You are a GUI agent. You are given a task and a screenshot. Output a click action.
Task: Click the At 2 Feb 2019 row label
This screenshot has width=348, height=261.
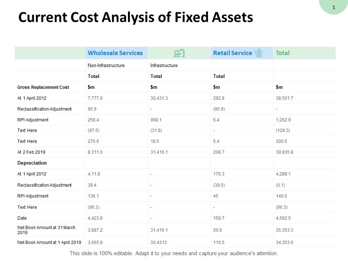click(31, 152)
